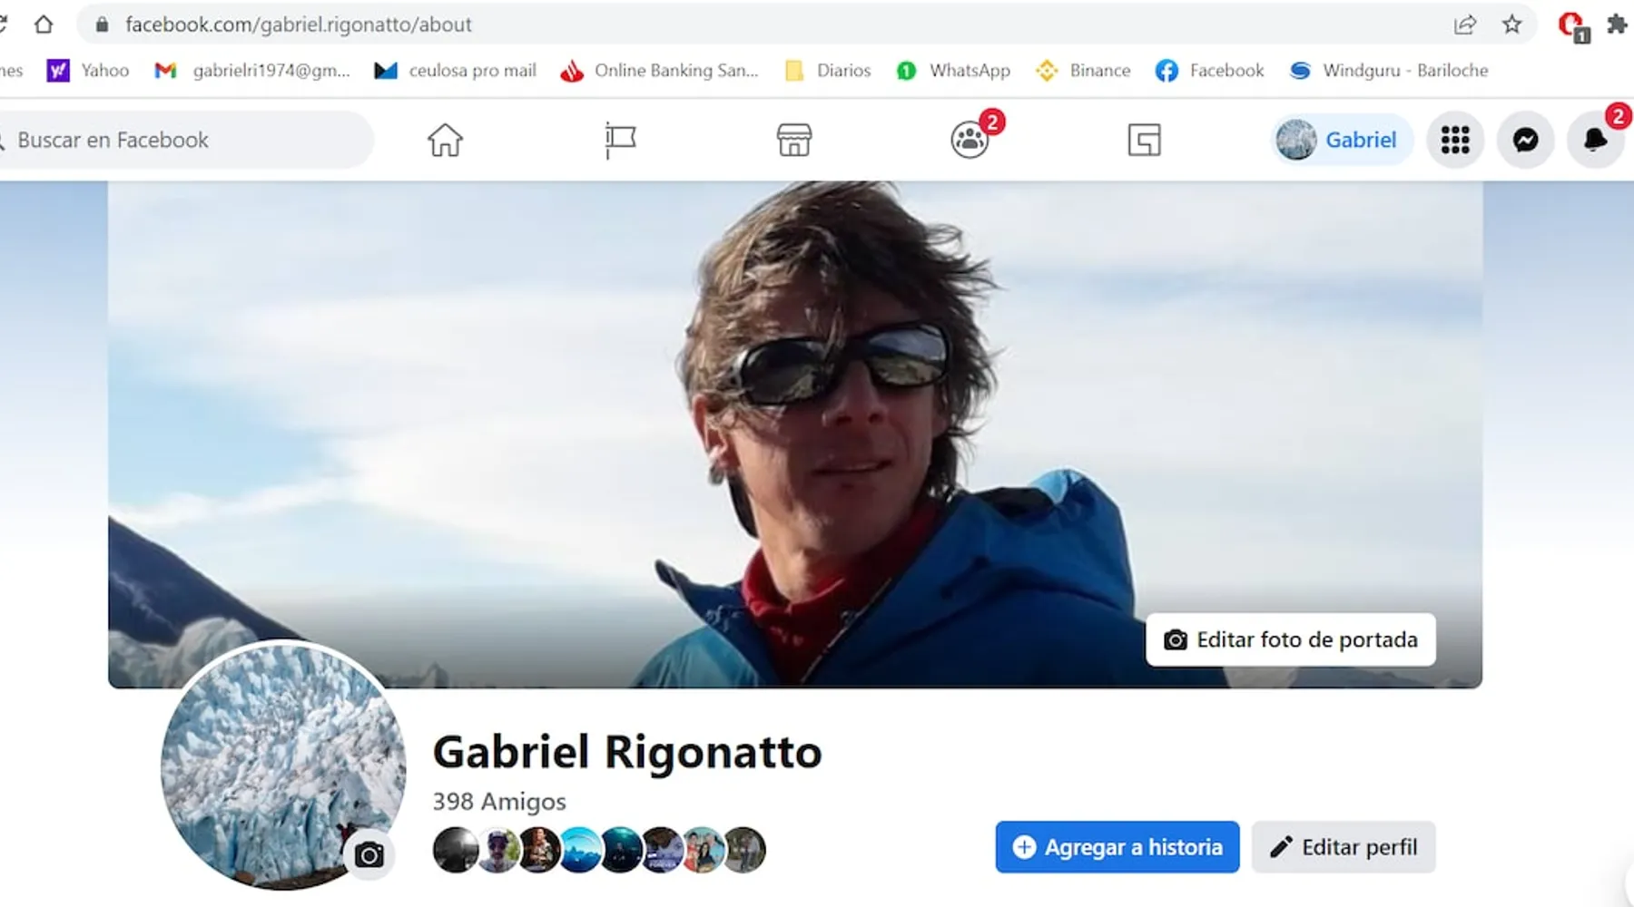Open the Messenger chat icon

pyautogui.click(x=1525, y=141)
